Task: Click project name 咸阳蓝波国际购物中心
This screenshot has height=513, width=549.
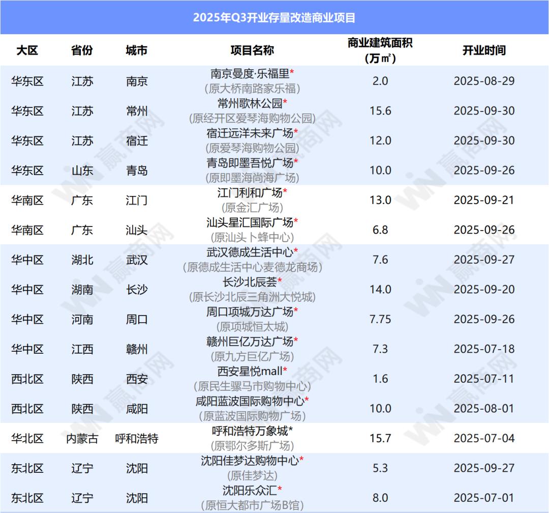Action: coord(250,402)
